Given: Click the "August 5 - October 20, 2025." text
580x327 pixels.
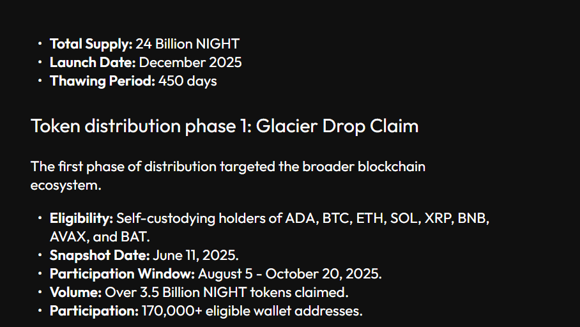Looking at the screenshot, I should coord(290,274).
